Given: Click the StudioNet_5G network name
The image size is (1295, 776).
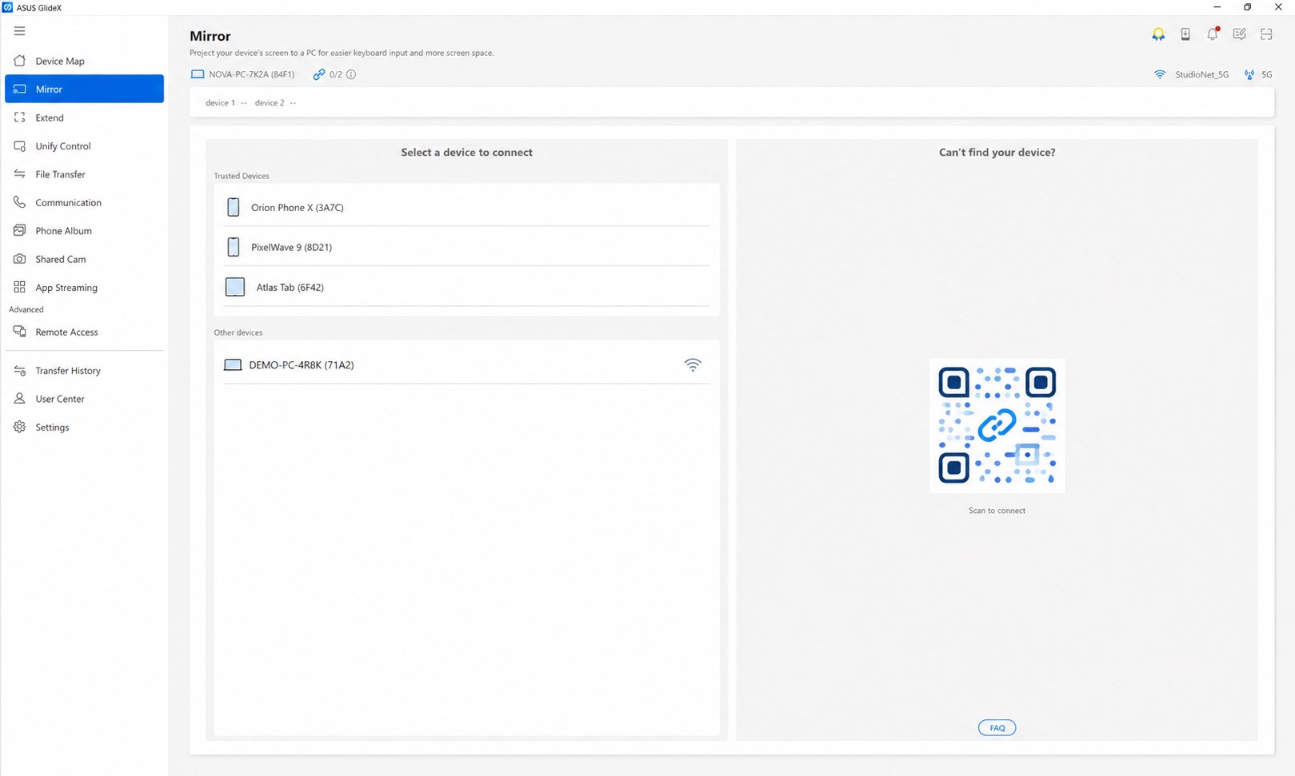Looking at the screenshot, I should (1201, 74).
